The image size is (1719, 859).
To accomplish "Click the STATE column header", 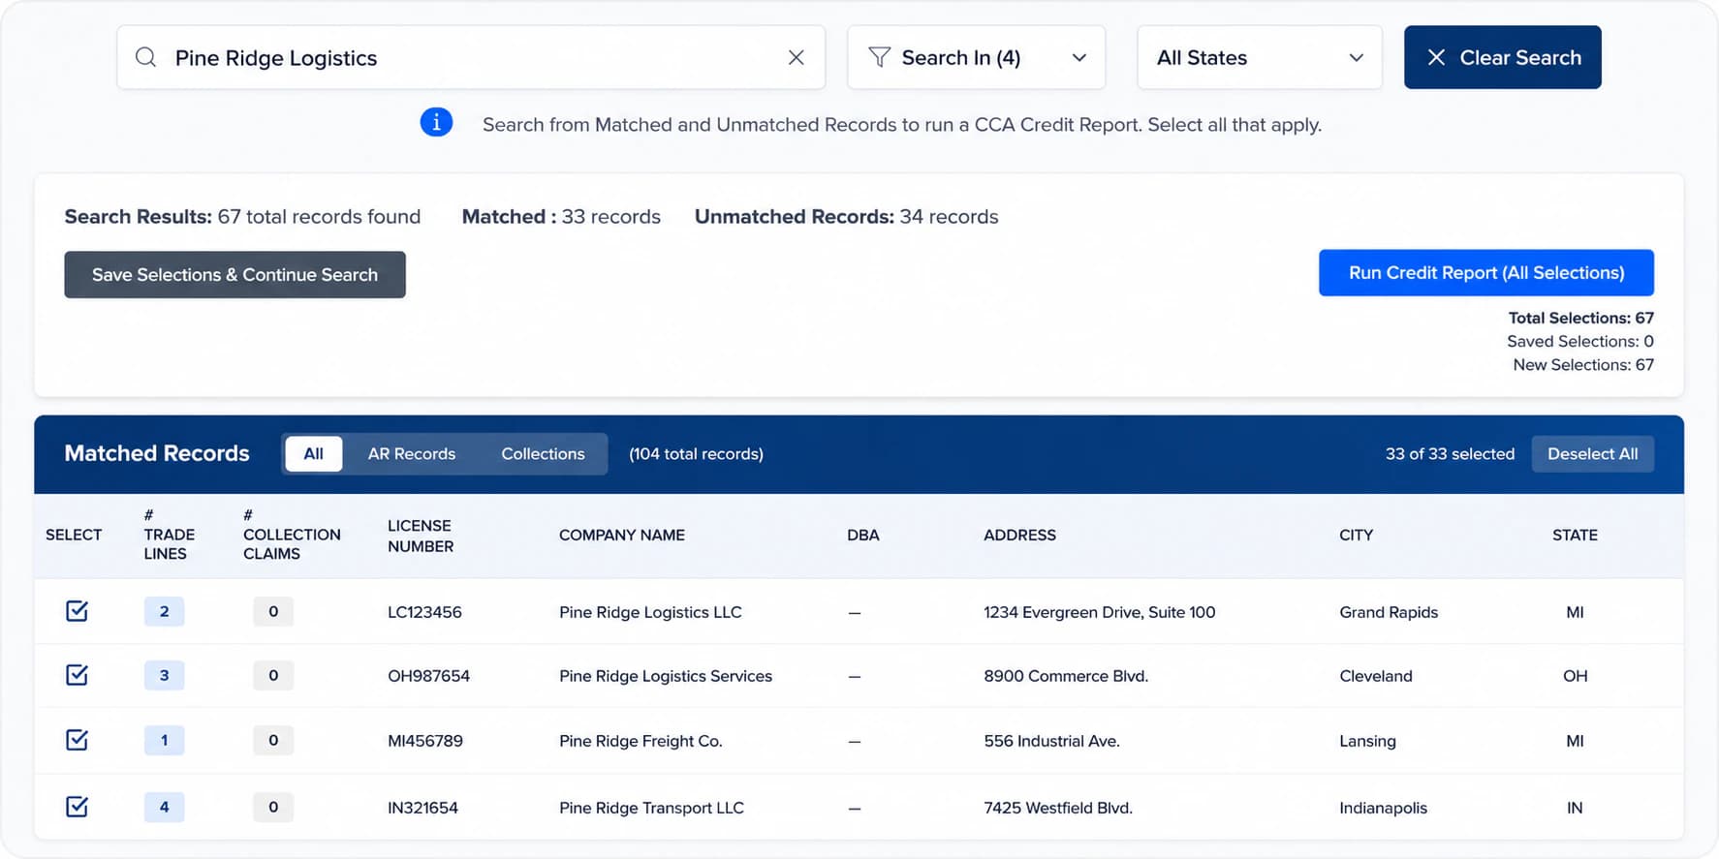I will 1575,535.
